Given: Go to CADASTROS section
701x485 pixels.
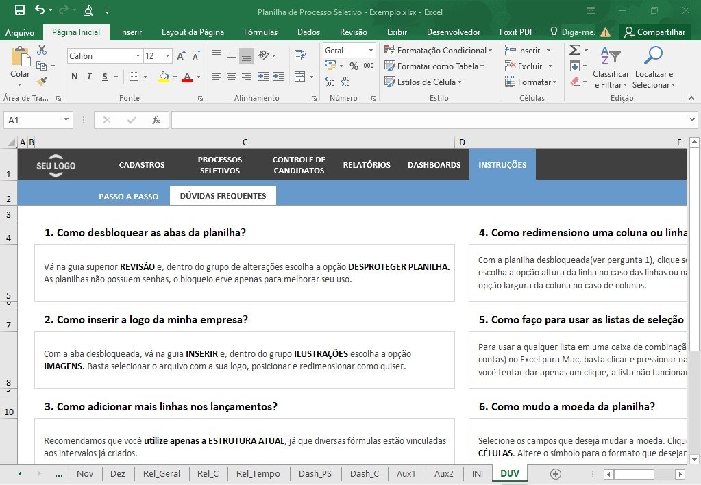Looking at the screenshot, I should coord(142,165).
